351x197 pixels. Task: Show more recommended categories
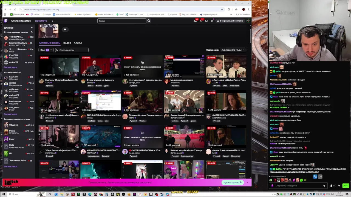(10, 166)
